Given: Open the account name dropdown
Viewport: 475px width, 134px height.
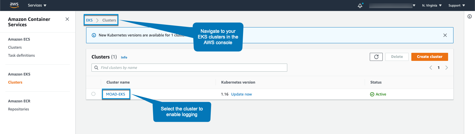Looking at the screenshot, I should [392, 5].
